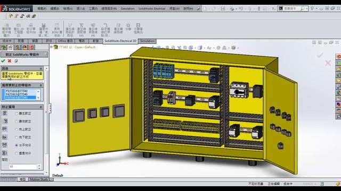Click the search commands input box

[291, 8]
